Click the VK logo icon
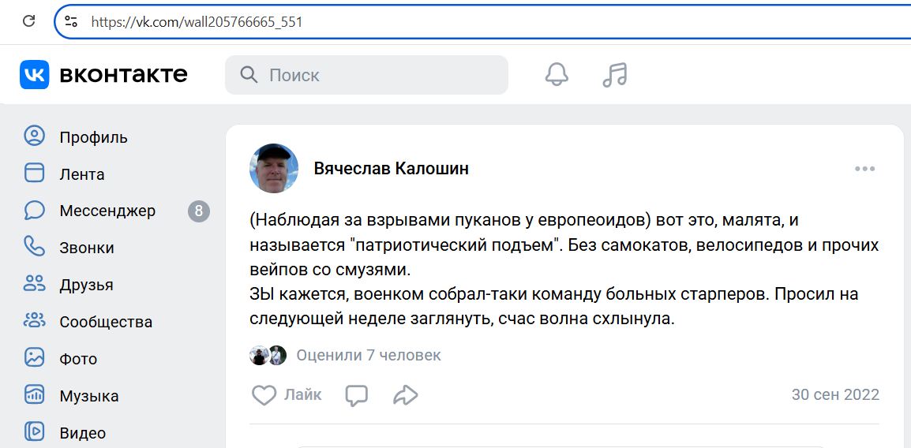The image size is (911, 448). 35,75
